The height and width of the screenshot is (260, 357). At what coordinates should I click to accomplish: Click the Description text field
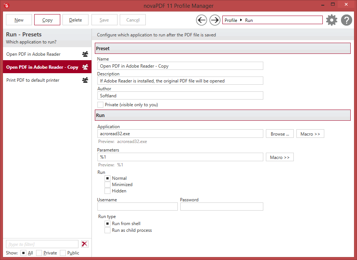tap(180, 81)
